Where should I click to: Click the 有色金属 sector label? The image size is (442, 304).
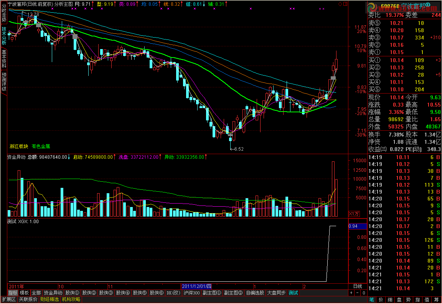tap(41, 146)
